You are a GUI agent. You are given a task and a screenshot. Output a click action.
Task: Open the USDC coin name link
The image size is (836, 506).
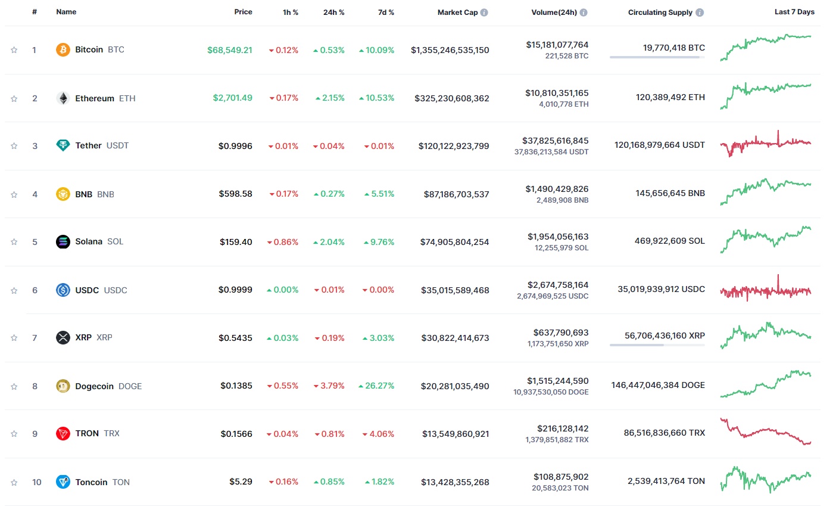pyautogui.click(x=101, y=290)
